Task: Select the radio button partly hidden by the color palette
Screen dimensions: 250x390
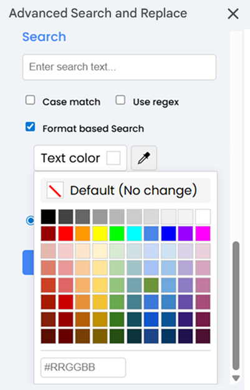Action: [x=30, y=220]
